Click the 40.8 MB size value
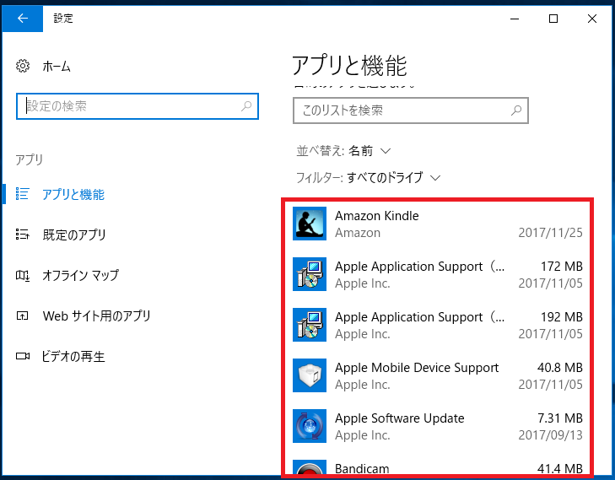 (559, 368)
